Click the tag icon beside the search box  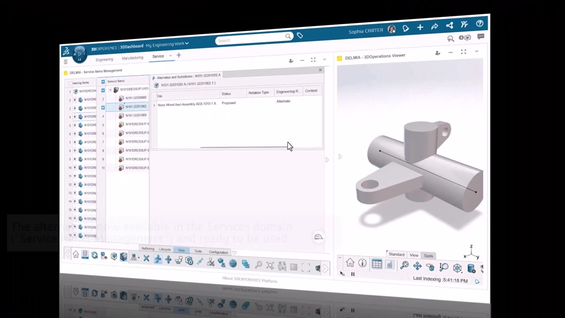[x=300, y=35]
